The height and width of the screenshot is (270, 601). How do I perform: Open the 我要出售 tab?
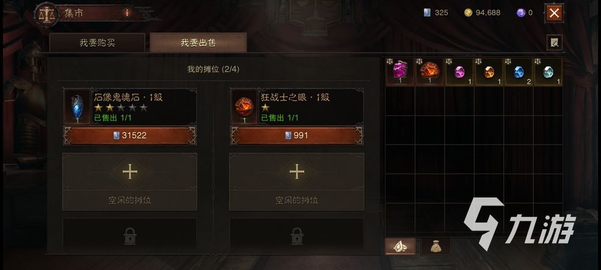[x=198, y=43]
